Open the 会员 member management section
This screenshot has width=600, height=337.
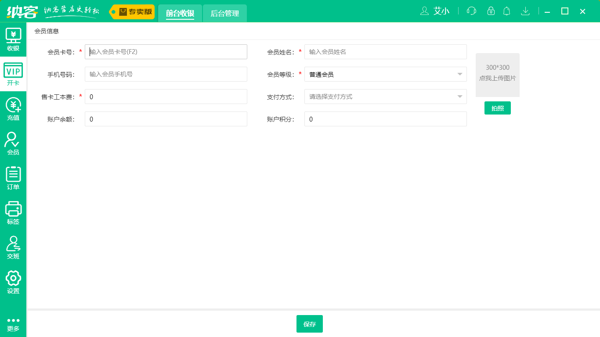(x=13, y=142)
